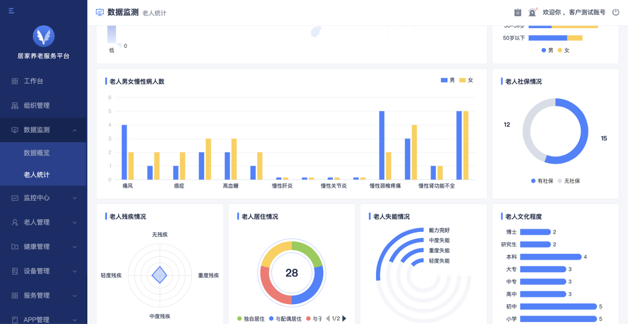Click the 数据监测 monitor icon in sidebar
This screenshot has height=324, width=628.
click(15, 130)
